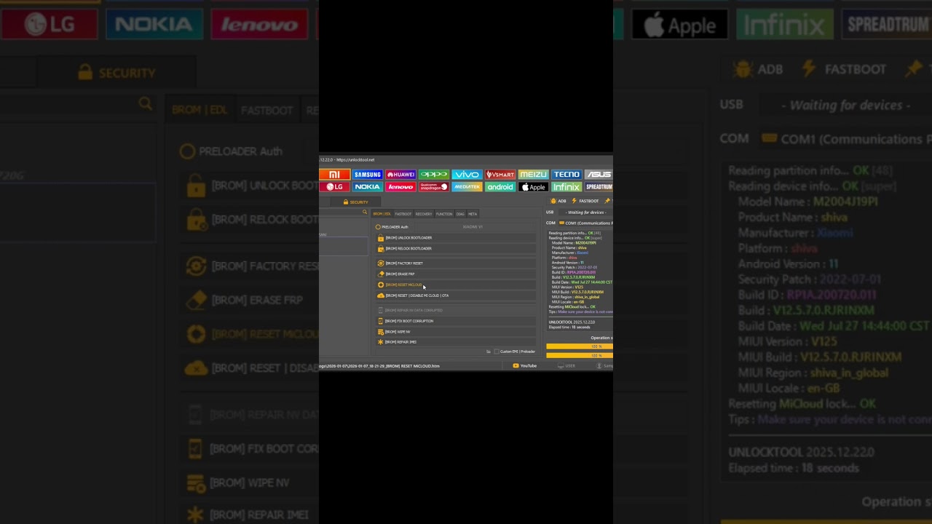The height and width of the screenshot is (524, 932).
Task: Run [BROM] FACTORY RESET in the small window
Action: pyautogui.click(x=455, y=263)
